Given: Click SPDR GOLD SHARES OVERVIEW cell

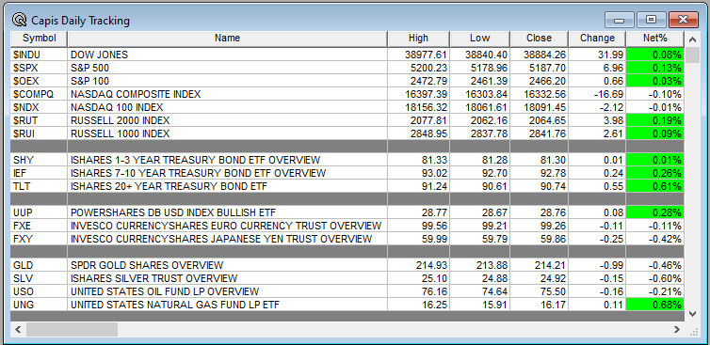Looking at the screenshot, I should point(227,264).
